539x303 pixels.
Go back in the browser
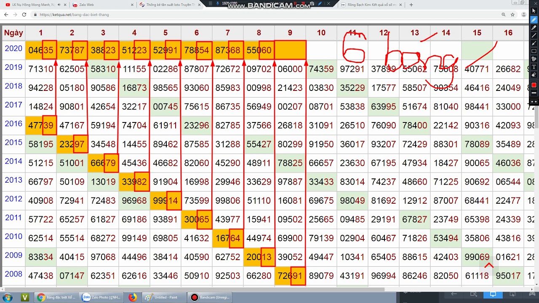point(6,14)
